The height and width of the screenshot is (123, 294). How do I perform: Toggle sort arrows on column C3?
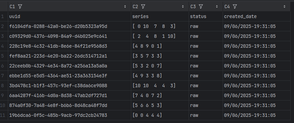click(217, 6)
